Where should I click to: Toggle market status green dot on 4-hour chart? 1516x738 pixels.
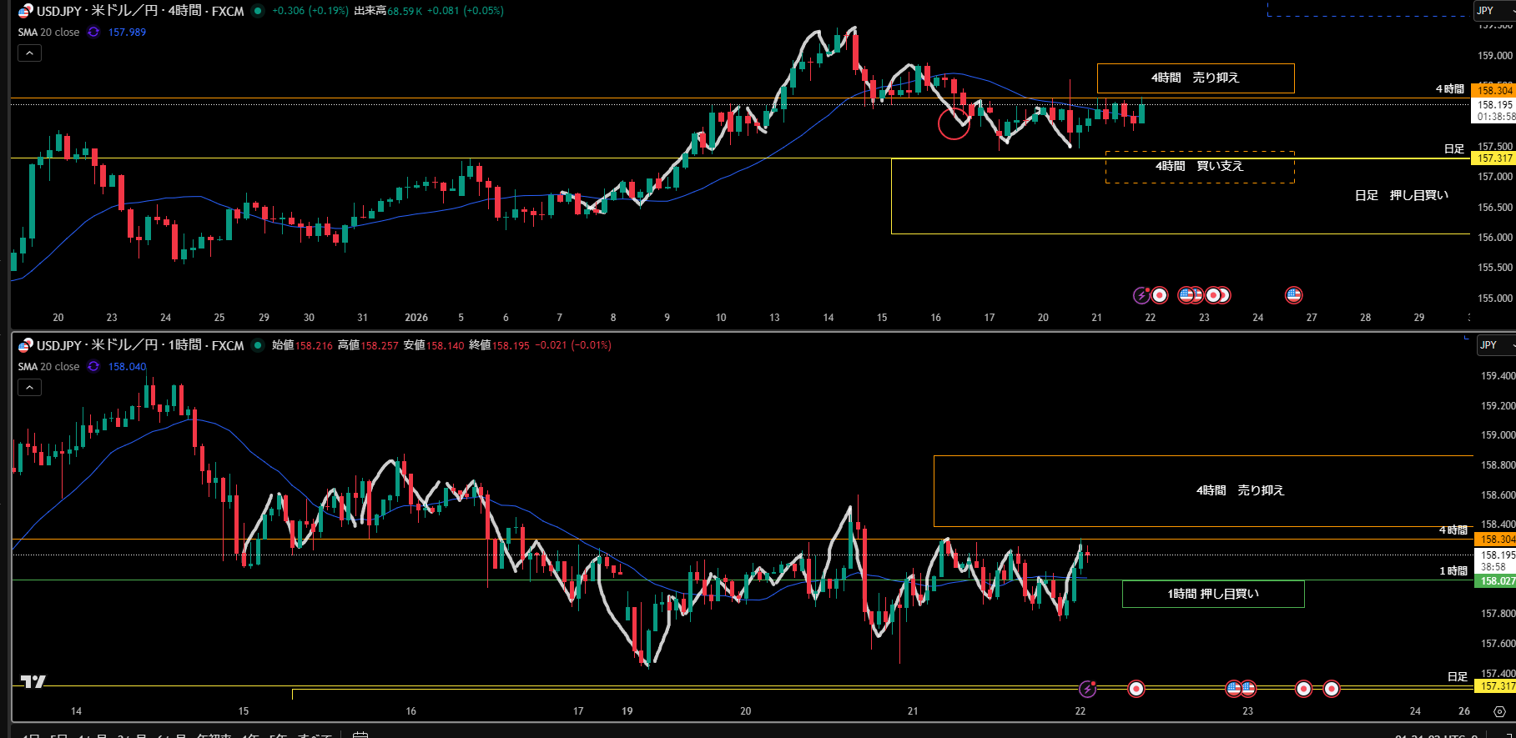tap(258, 11)
